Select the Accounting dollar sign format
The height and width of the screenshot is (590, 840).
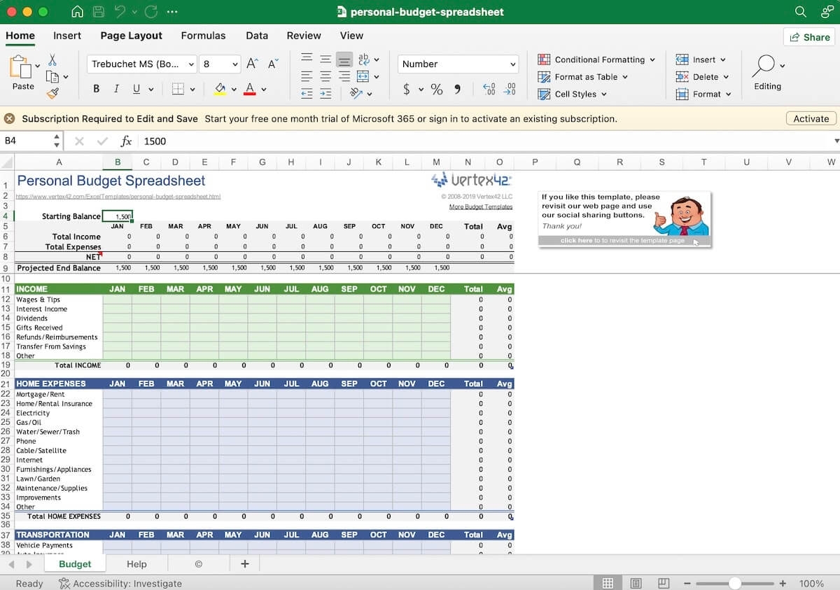click(x=407, y=90)
